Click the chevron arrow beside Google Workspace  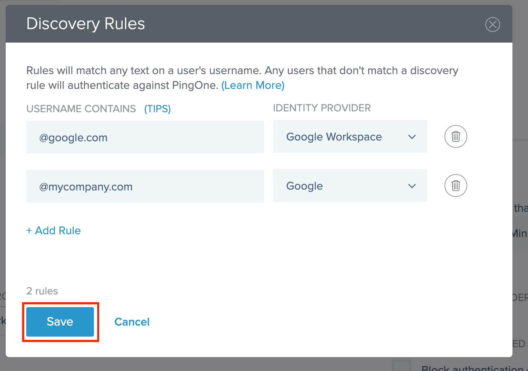click(x=412, y=137)
